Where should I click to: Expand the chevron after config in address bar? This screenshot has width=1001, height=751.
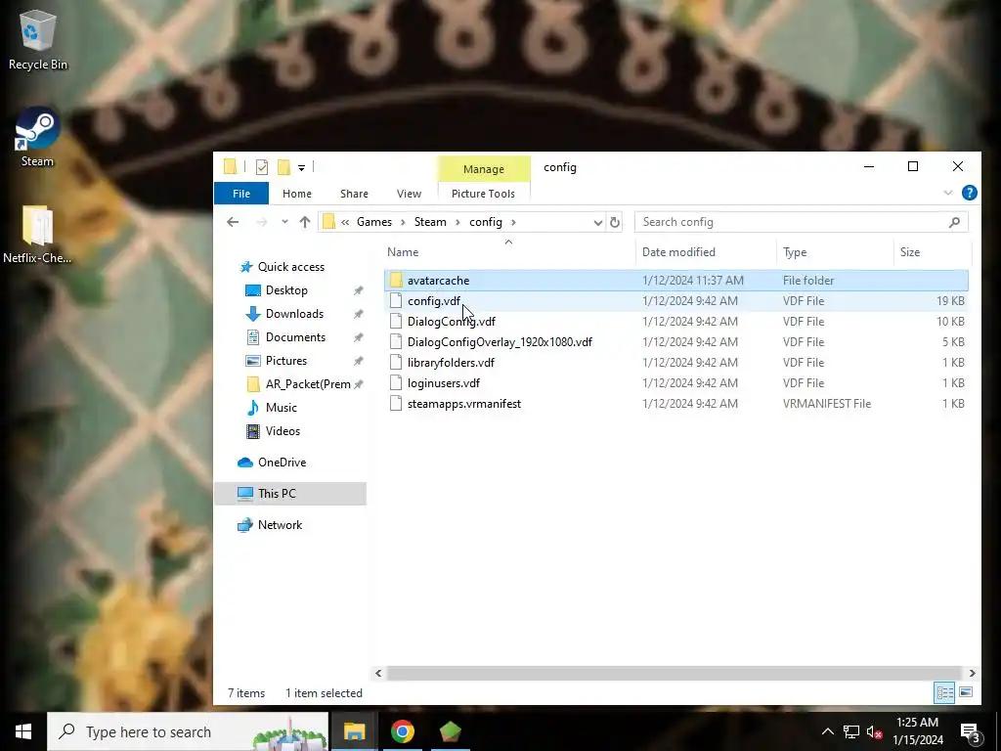point(513,222)
